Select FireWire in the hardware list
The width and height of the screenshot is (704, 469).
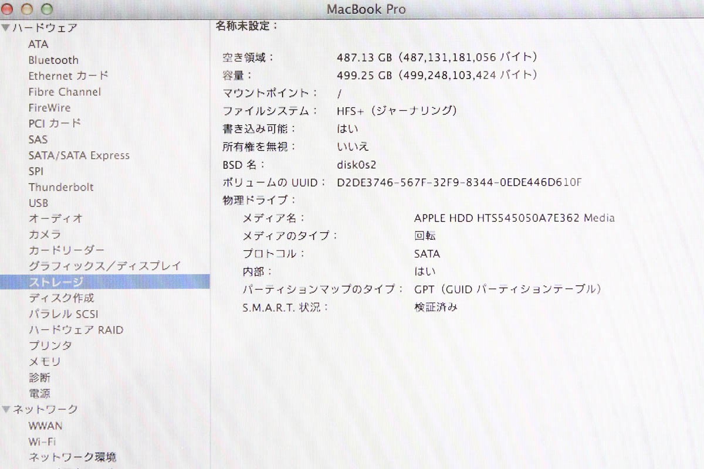(x=49, y=108)
